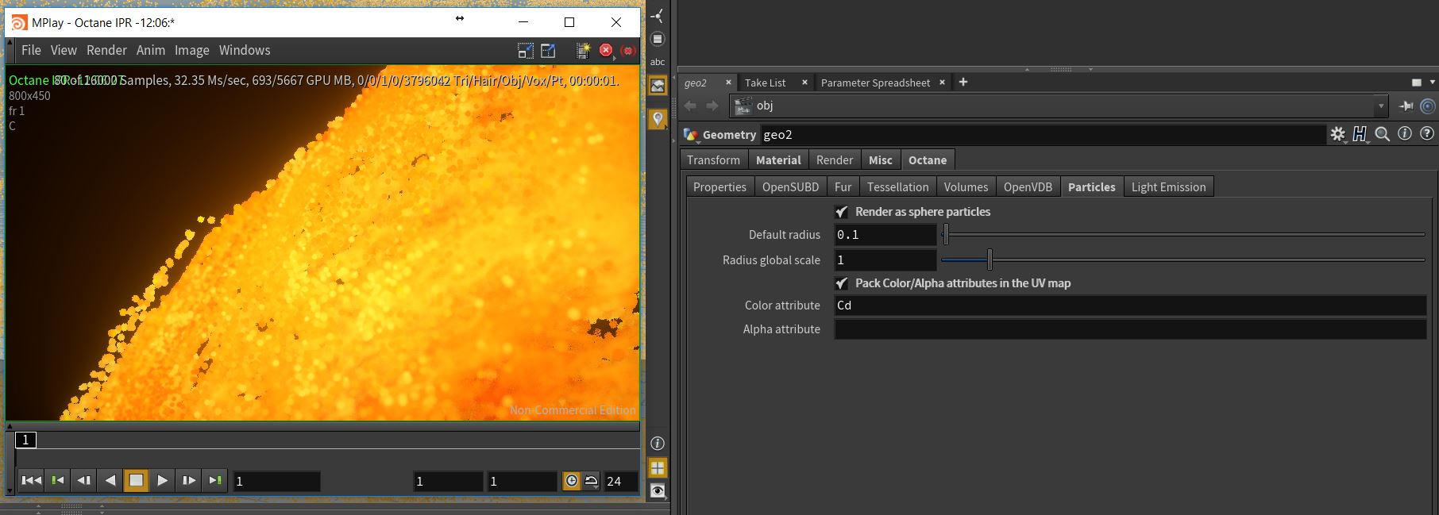Switch to the Take List tab
Image resolution: width=1439 pixels, height=515 pixels.
click(766, 83)
